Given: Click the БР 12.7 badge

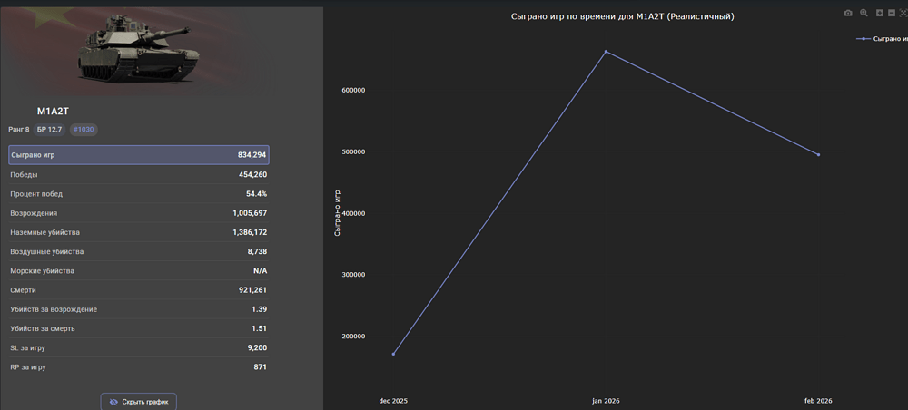Looking at the screenshot, I should (x=50, y=130).
